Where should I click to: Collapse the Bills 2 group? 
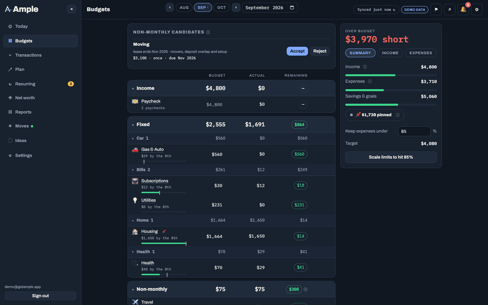(x=133, y=170)
